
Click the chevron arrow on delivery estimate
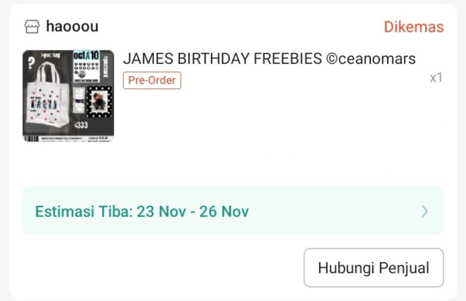(425, 211)
